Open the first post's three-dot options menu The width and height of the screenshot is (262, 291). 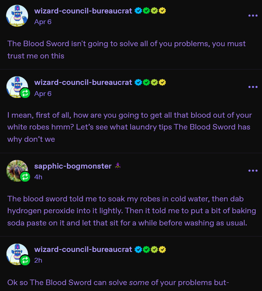click(x=253, y=15)
